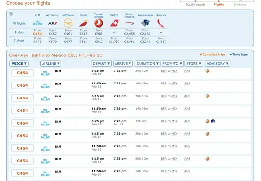The image size is (261, 181).
Task: Open the STOPS filter dropdown
Action: coord(194,64)
